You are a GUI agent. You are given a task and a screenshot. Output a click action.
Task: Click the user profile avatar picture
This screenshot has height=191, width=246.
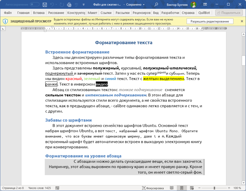click(193, 5)
